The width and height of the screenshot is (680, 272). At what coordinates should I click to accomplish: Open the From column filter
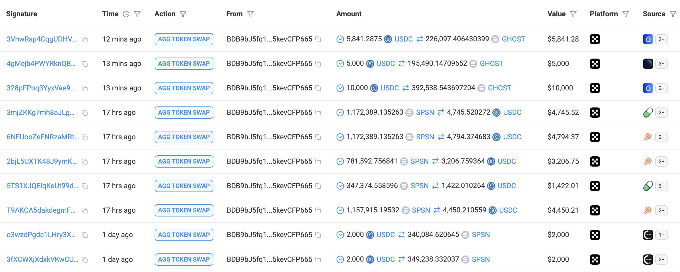tap(250, 14)
